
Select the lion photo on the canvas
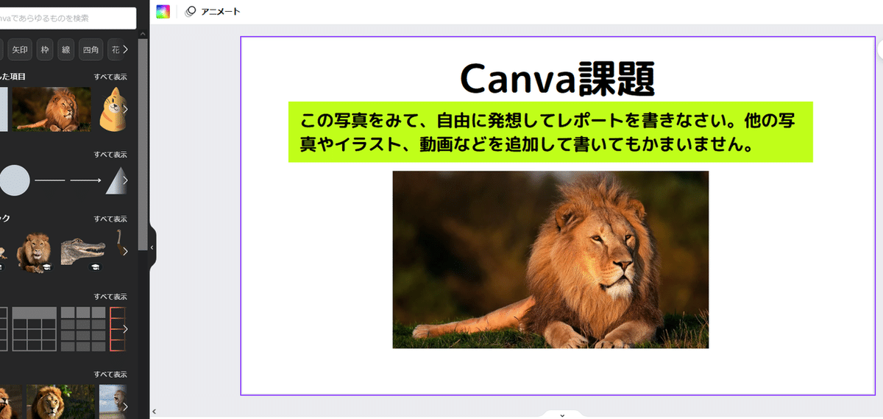point(550,259)
